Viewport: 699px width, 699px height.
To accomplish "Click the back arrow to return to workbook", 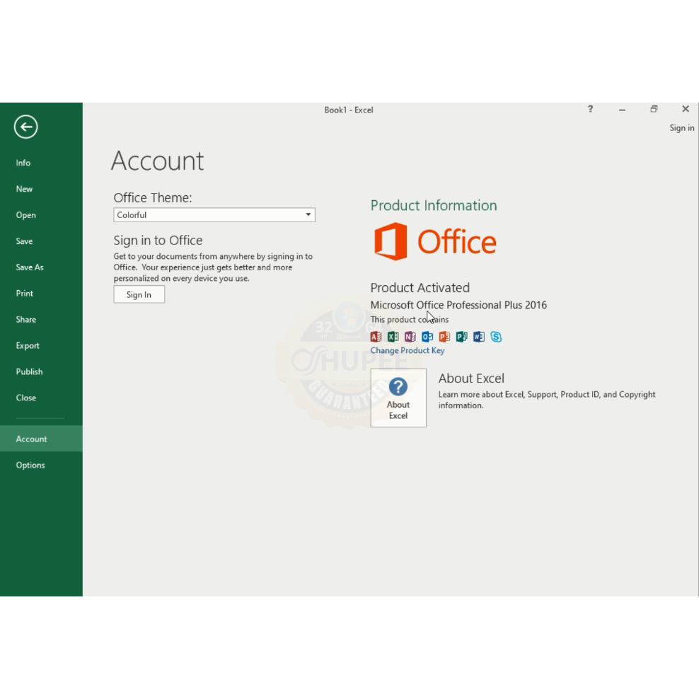I will point(26,127).
